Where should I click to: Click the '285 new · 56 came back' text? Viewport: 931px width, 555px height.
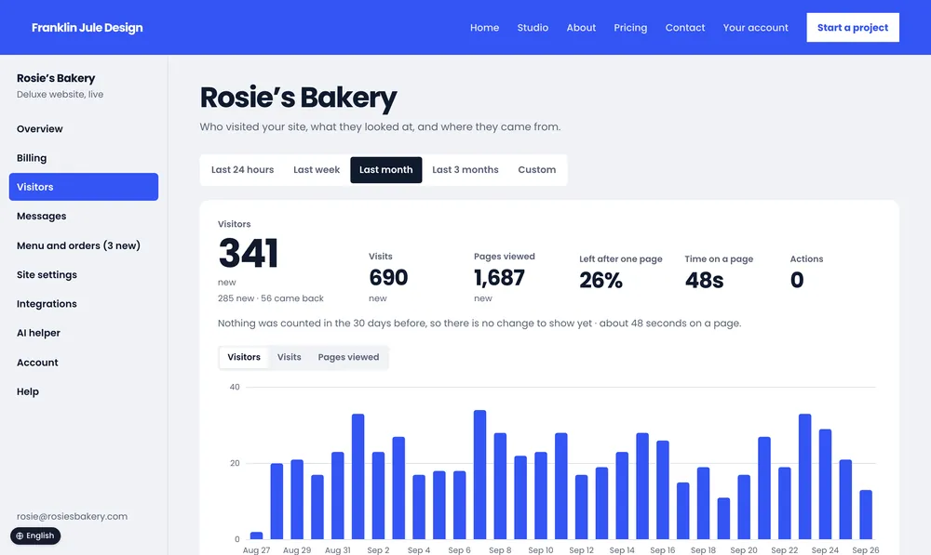(271, 298)
